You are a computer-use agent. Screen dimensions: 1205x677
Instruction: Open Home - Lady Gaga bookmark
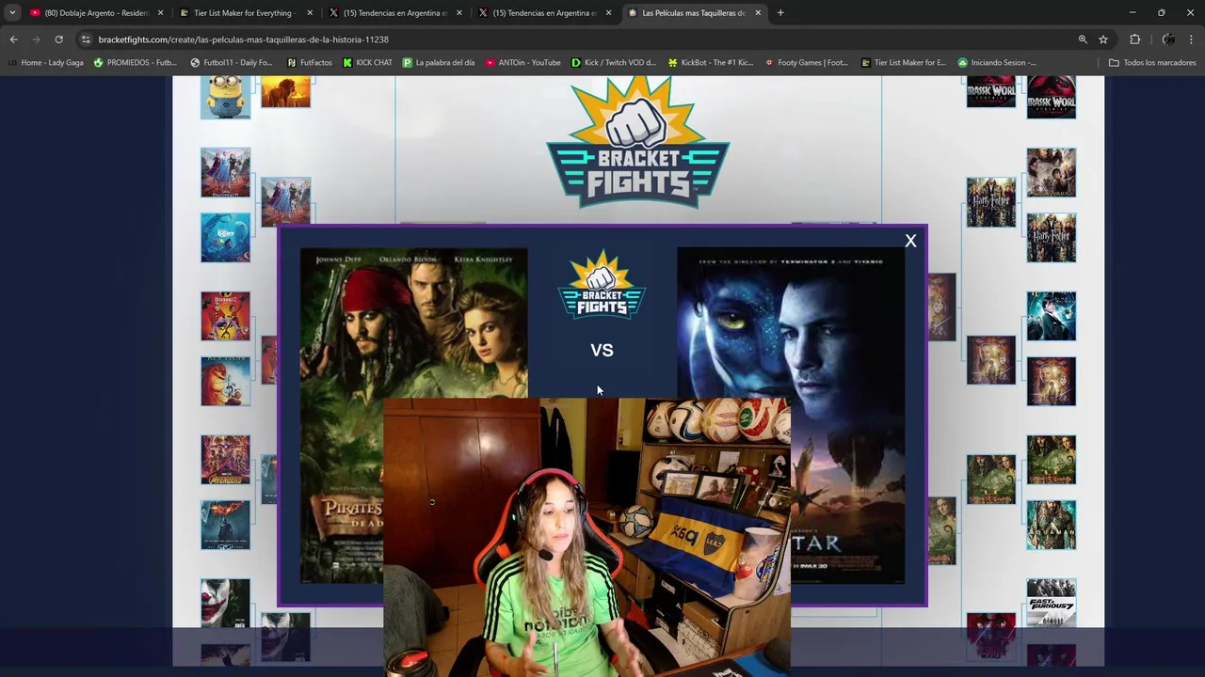(x=46, y=63)
